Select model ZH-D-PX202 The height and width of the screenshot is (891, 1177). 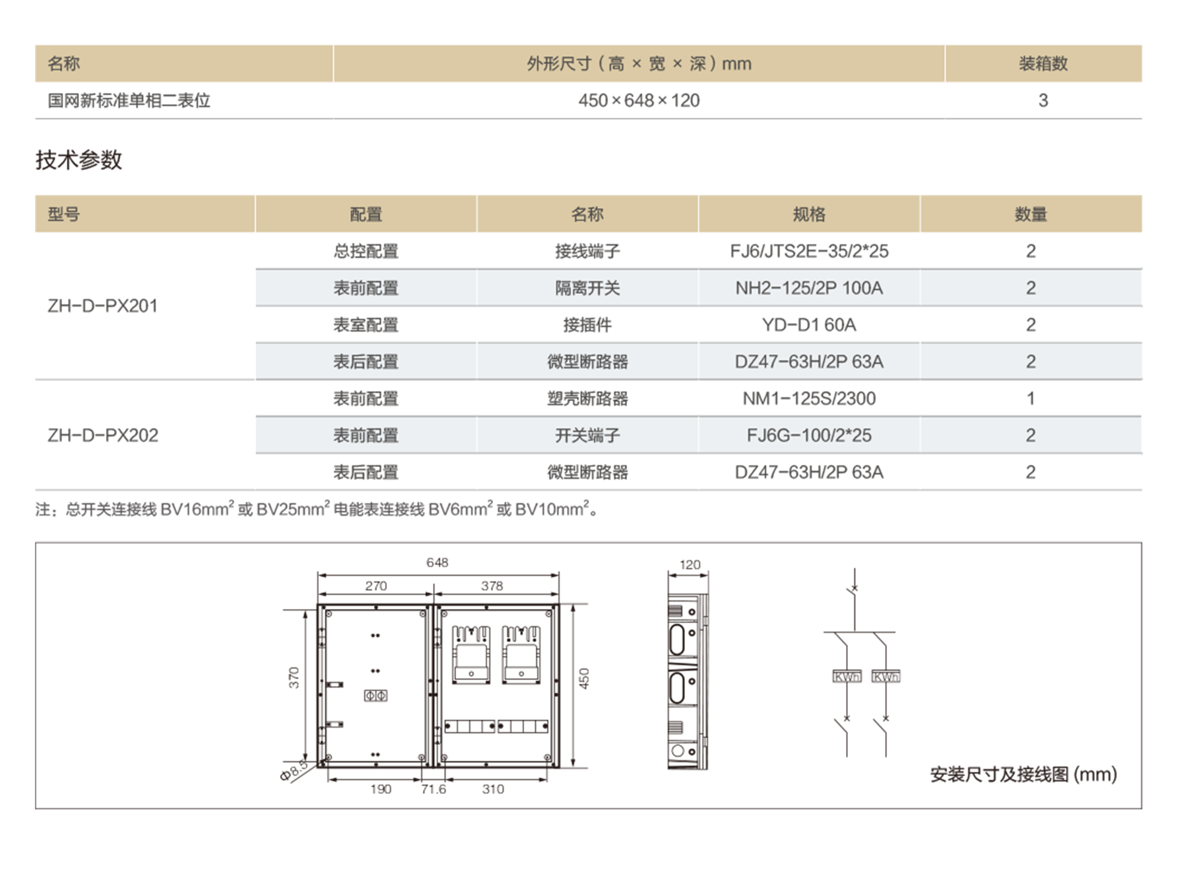(x=102, y=435)
